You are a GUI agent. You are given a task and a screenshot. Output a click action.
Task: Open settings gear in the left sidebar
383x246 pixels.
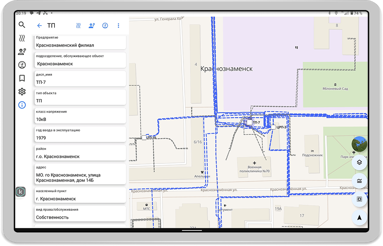[x=22, y=92]
